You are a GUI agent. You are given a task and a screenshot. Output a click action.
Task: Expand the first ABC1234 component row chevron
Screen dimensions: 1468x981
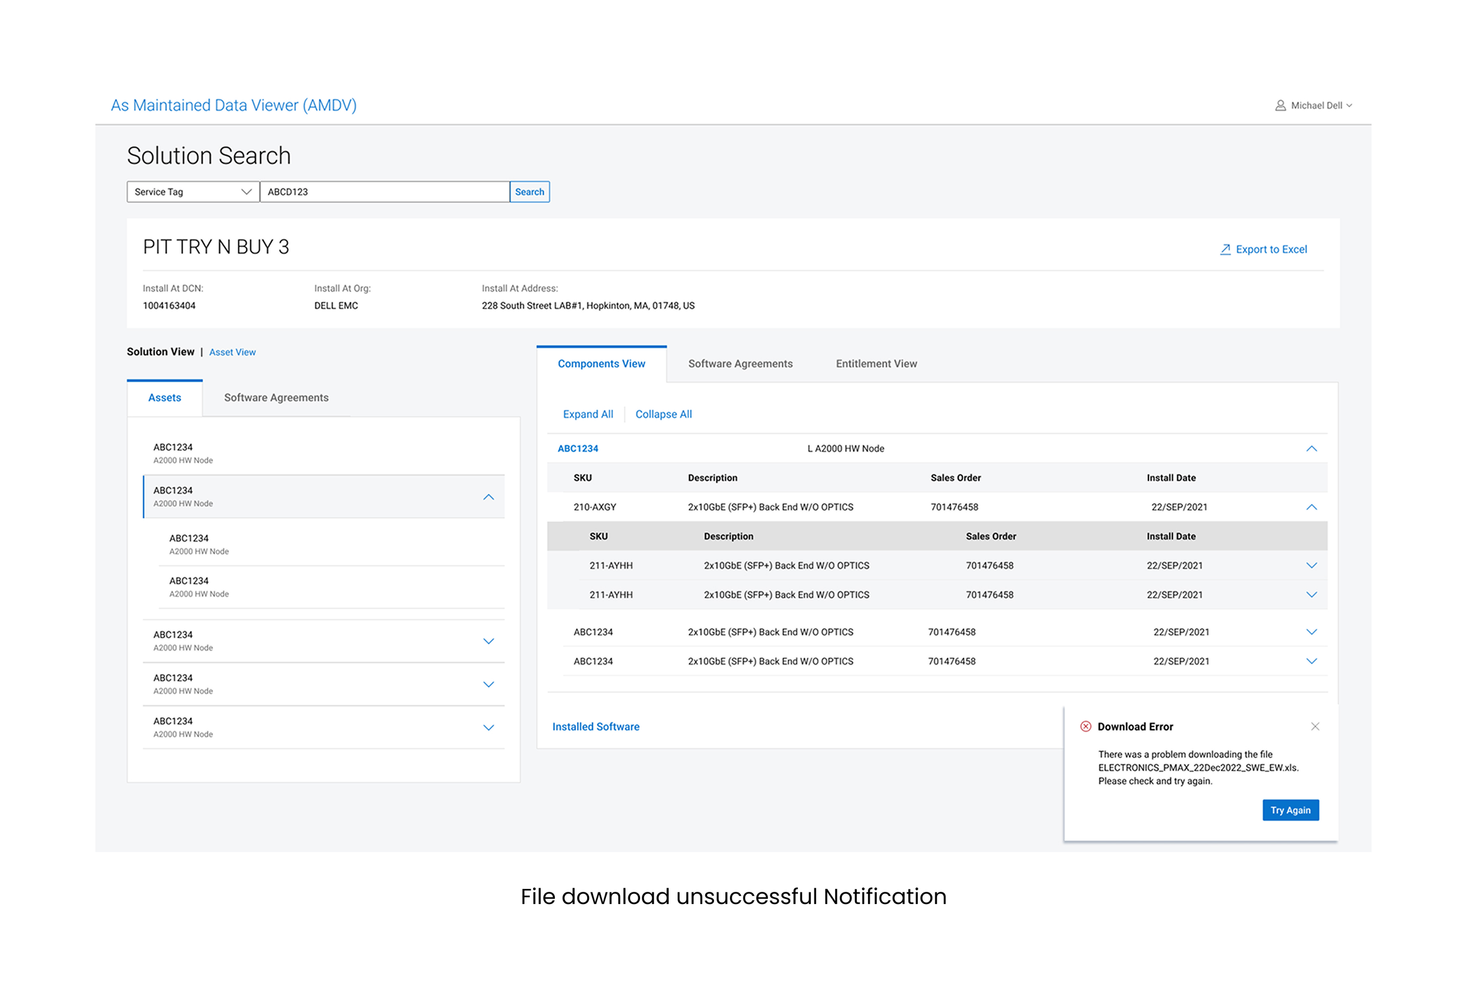(x=1312, y=632)
